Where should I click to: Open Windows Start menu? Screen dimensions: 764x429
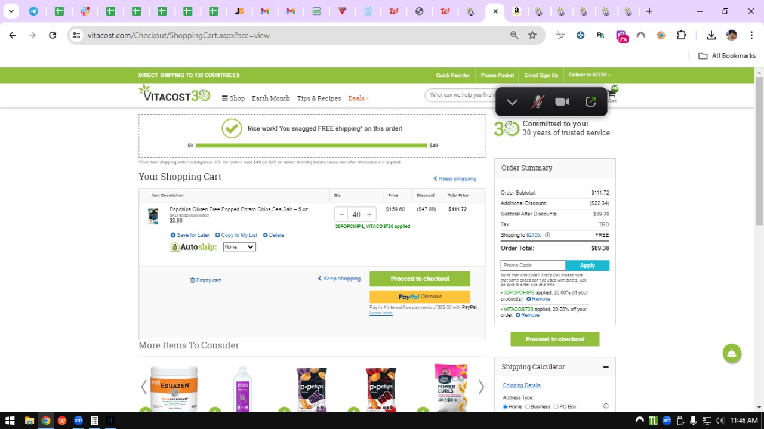coord(10,421)
